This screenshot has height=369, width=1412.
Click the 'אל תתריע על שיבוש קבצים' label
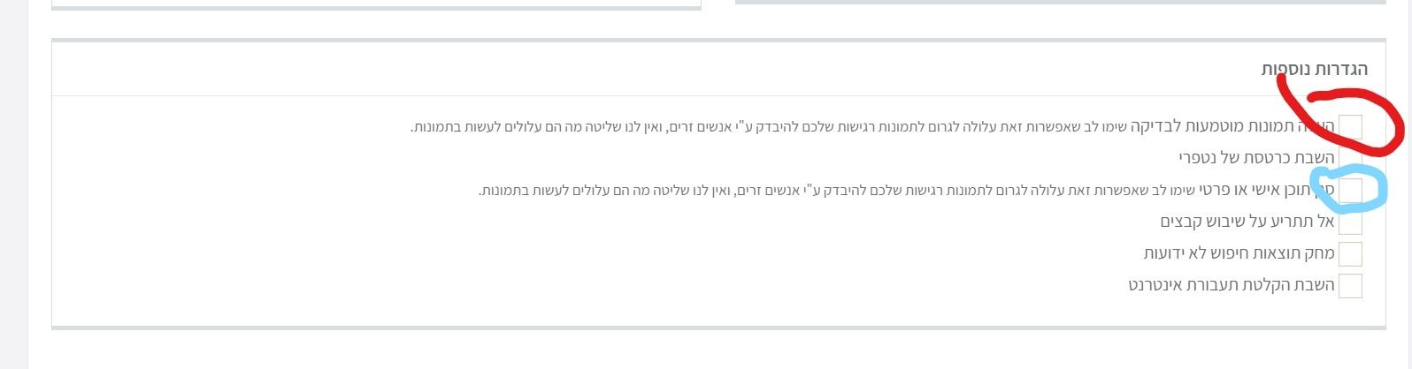(x=1247, y=222)
